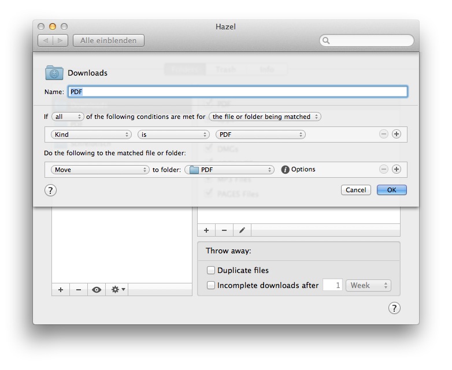Add another action using the plus icon
452x370 pixels.
pos(397,170)
